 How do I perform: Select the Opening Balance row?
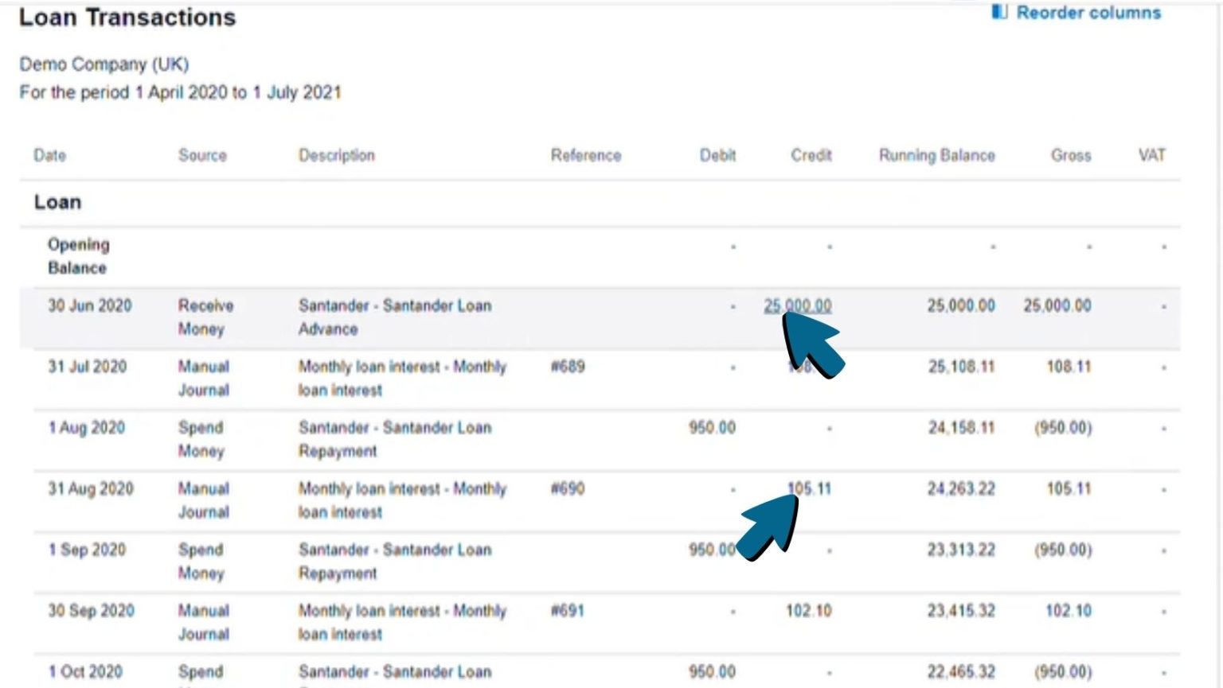tap(77, 255)
